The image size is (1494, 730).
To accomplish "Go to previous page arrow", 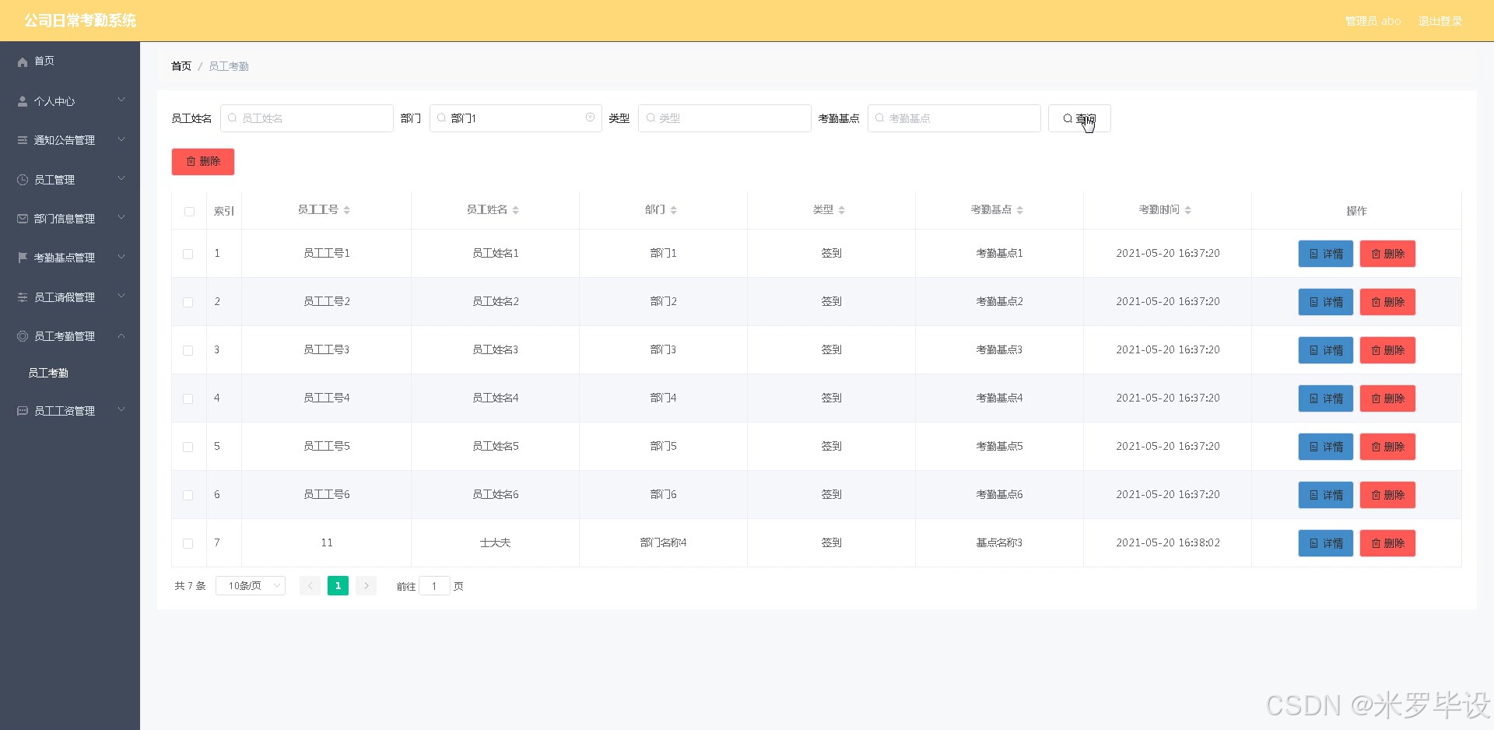I will [310, 586].
